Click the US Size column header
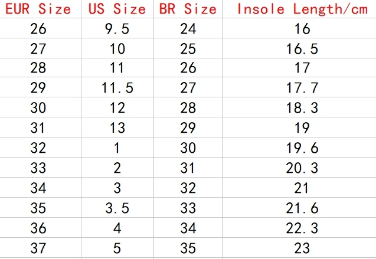 pos(117,9)
